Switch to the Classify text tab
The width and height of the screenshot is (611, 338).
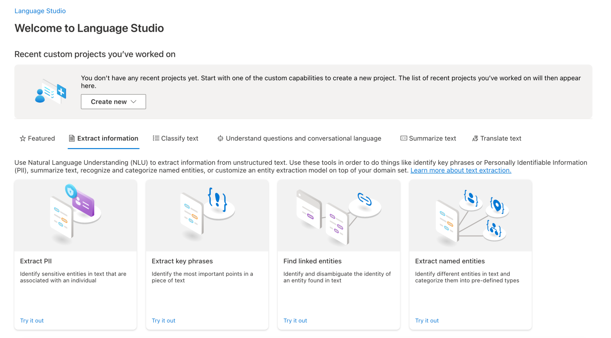pos(179,138)
